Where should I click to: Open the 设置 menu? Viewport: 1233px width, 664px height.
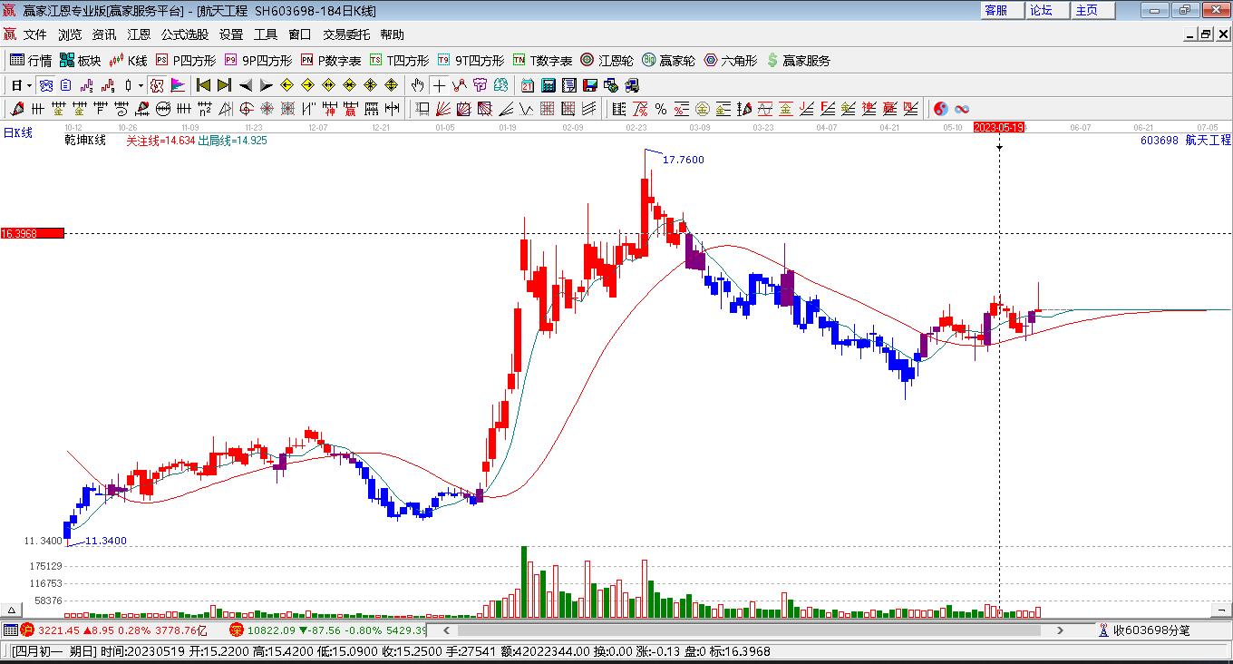[231, 34]
